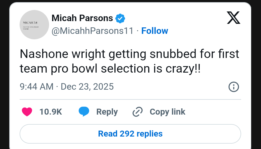Screen dimensions: 261x149
Task: Click the Micah Parsons display name
Action: [x=82, y=18]
